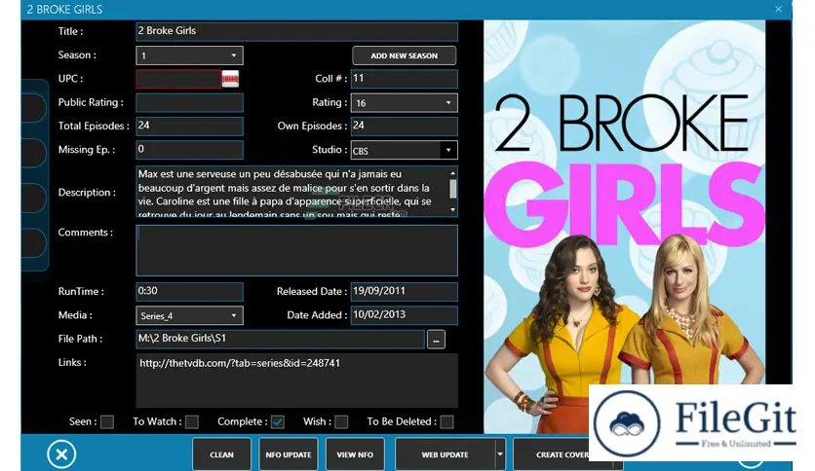This screenshot has width=815, height=471.
Task: Expand the Media dropdown Series_4
Action: pyautogui.click(x=189, y=315)
